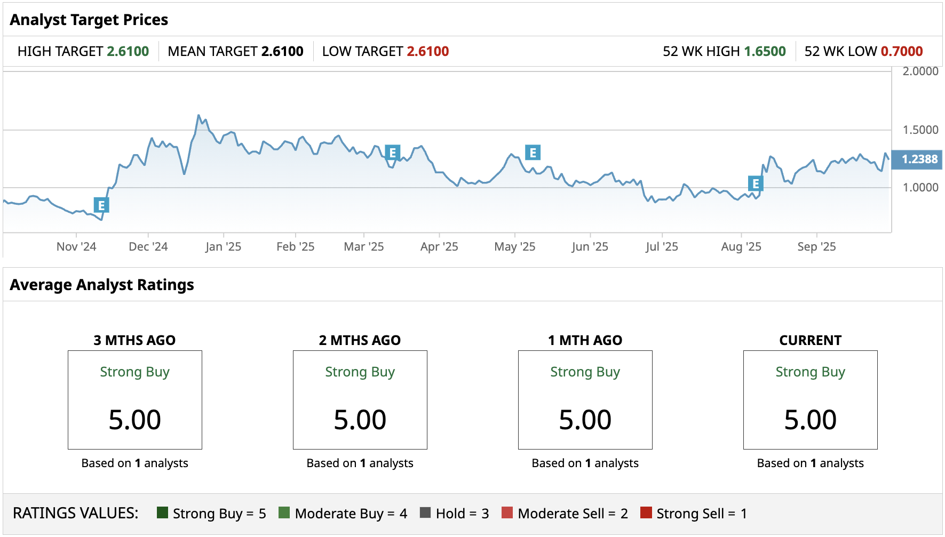Screen dimensions: 945x537
Task: Select the 3 MTHS AGO rating box
Action: (135, 399)
